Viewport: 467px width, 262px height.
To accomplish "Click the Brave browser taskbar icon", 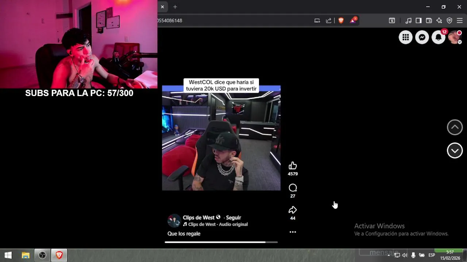I will (x=59, y=255).
